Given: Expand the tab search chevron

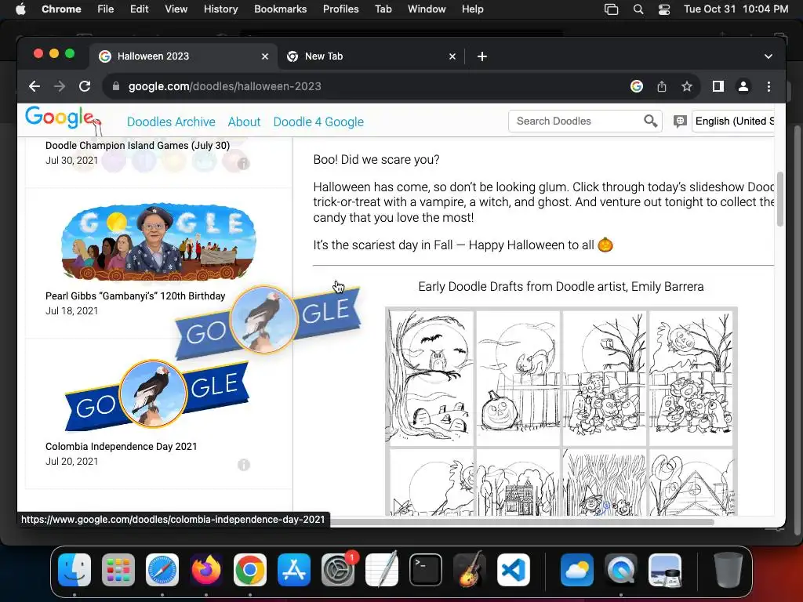Looking at the screenshot, I should (768, 56).
